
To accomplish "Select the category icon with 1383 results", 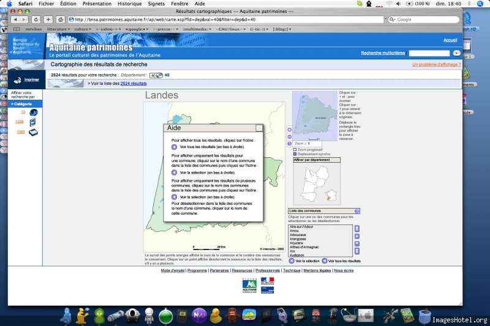I will tap(33, 133).
